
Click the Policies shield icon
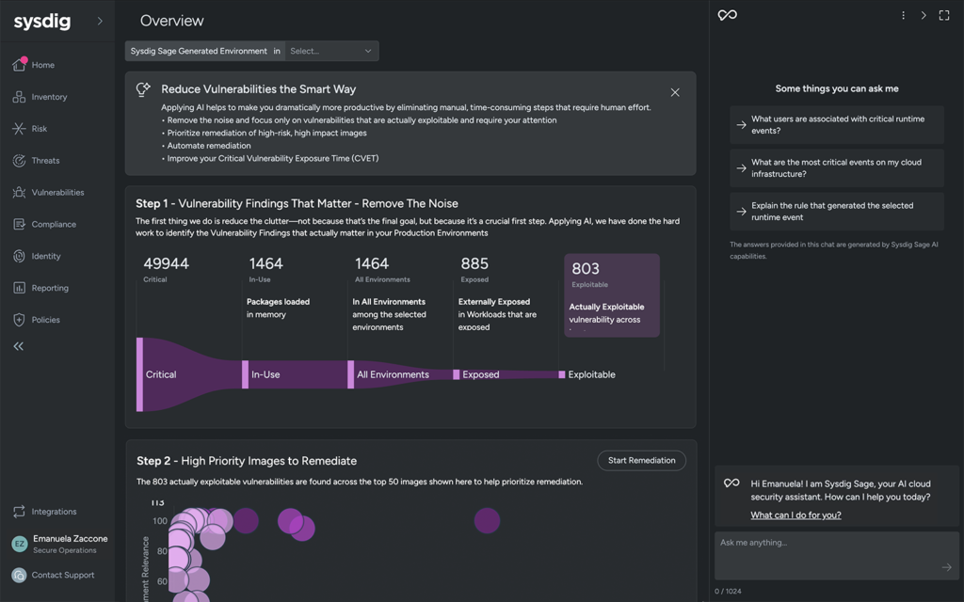click(x=19, y=320)
